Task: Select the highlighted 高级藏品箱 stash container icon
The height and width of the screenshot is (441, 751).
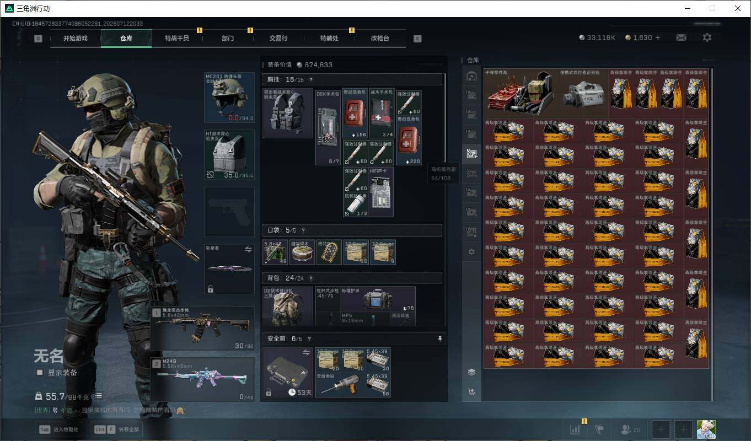Action: [x=471, y=154]
